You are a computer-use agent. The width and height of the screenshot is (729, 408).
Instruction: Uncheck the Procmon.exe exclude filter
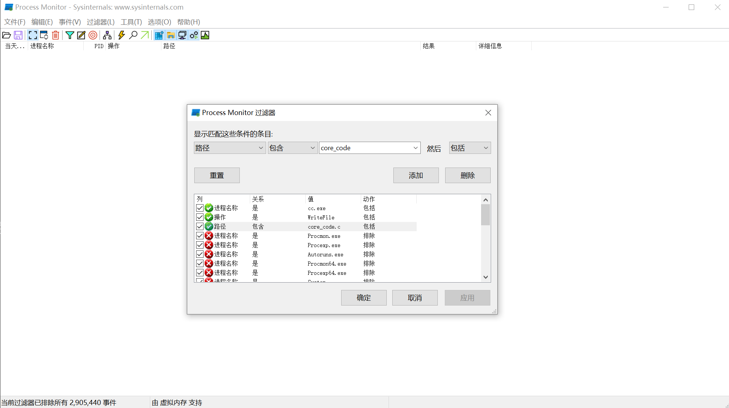click(x=200, y=236)
